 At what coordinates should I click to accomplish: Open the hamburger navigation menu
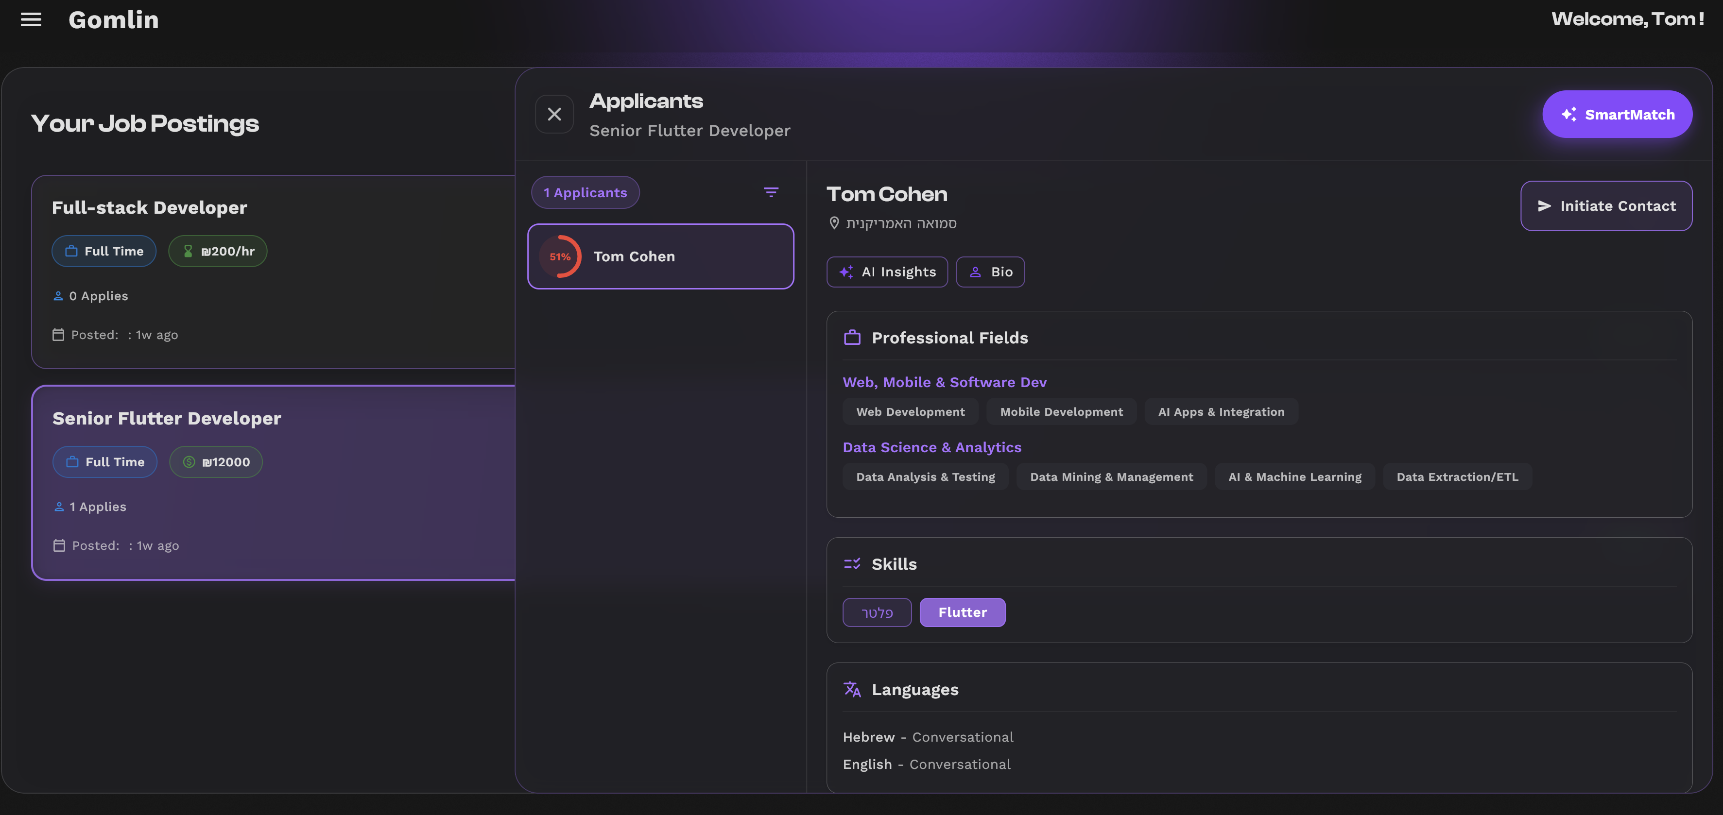(x=31, y=20)
